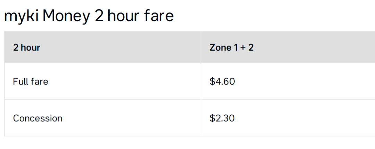Click the "Full fare" row label
Viewport: 375px width, 149px height.
pos(31,82)
